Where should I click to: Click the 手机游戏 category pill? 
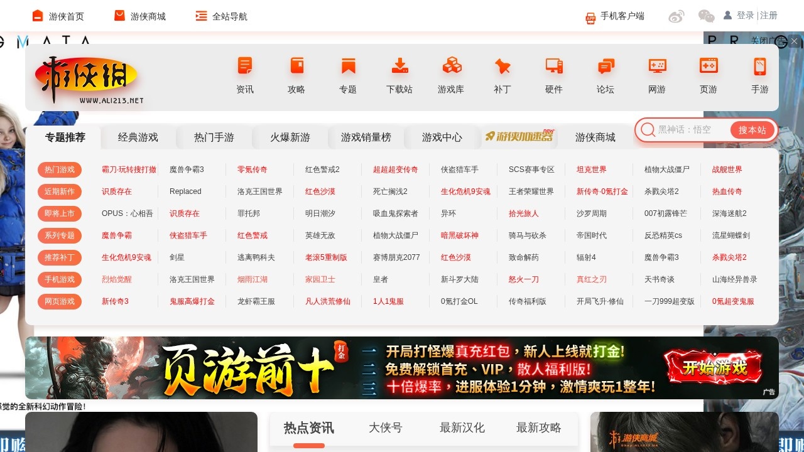[x=60, y=279]
